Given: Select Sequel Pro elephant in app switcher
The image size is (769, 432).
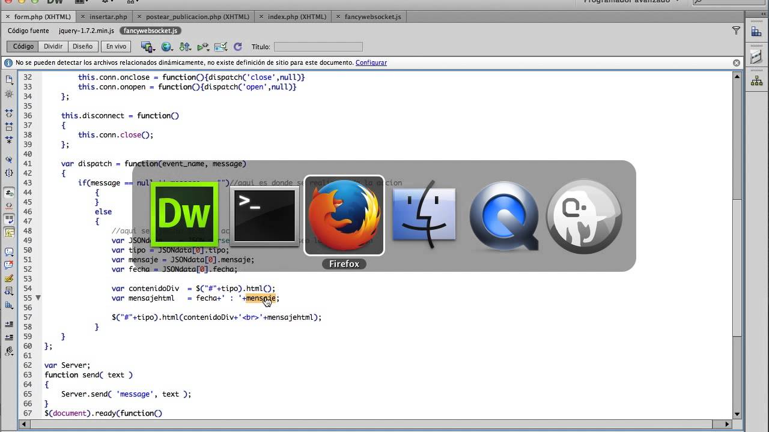Looking at the screenshot, I should click(x=583, y=216).
